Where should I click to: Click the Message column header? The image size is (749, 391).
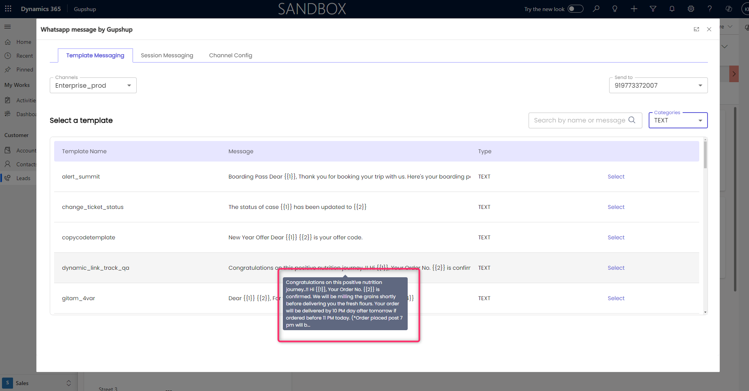coord(241,151)
